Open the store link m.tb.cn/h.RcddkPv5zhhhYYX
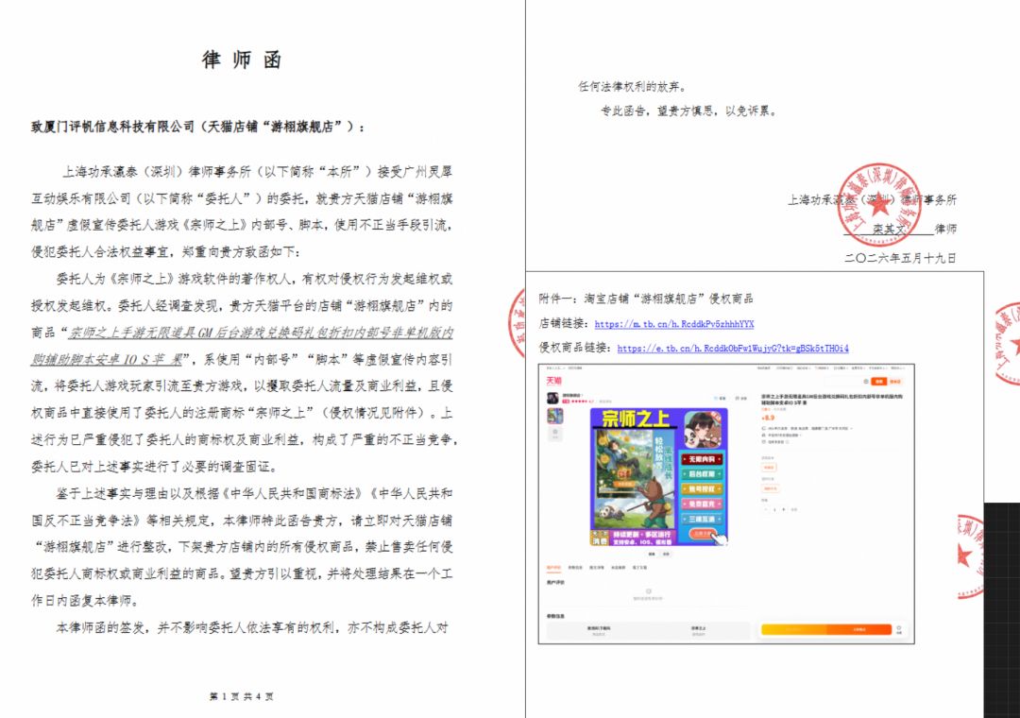The image size is (1020, 718). point(674,323)
